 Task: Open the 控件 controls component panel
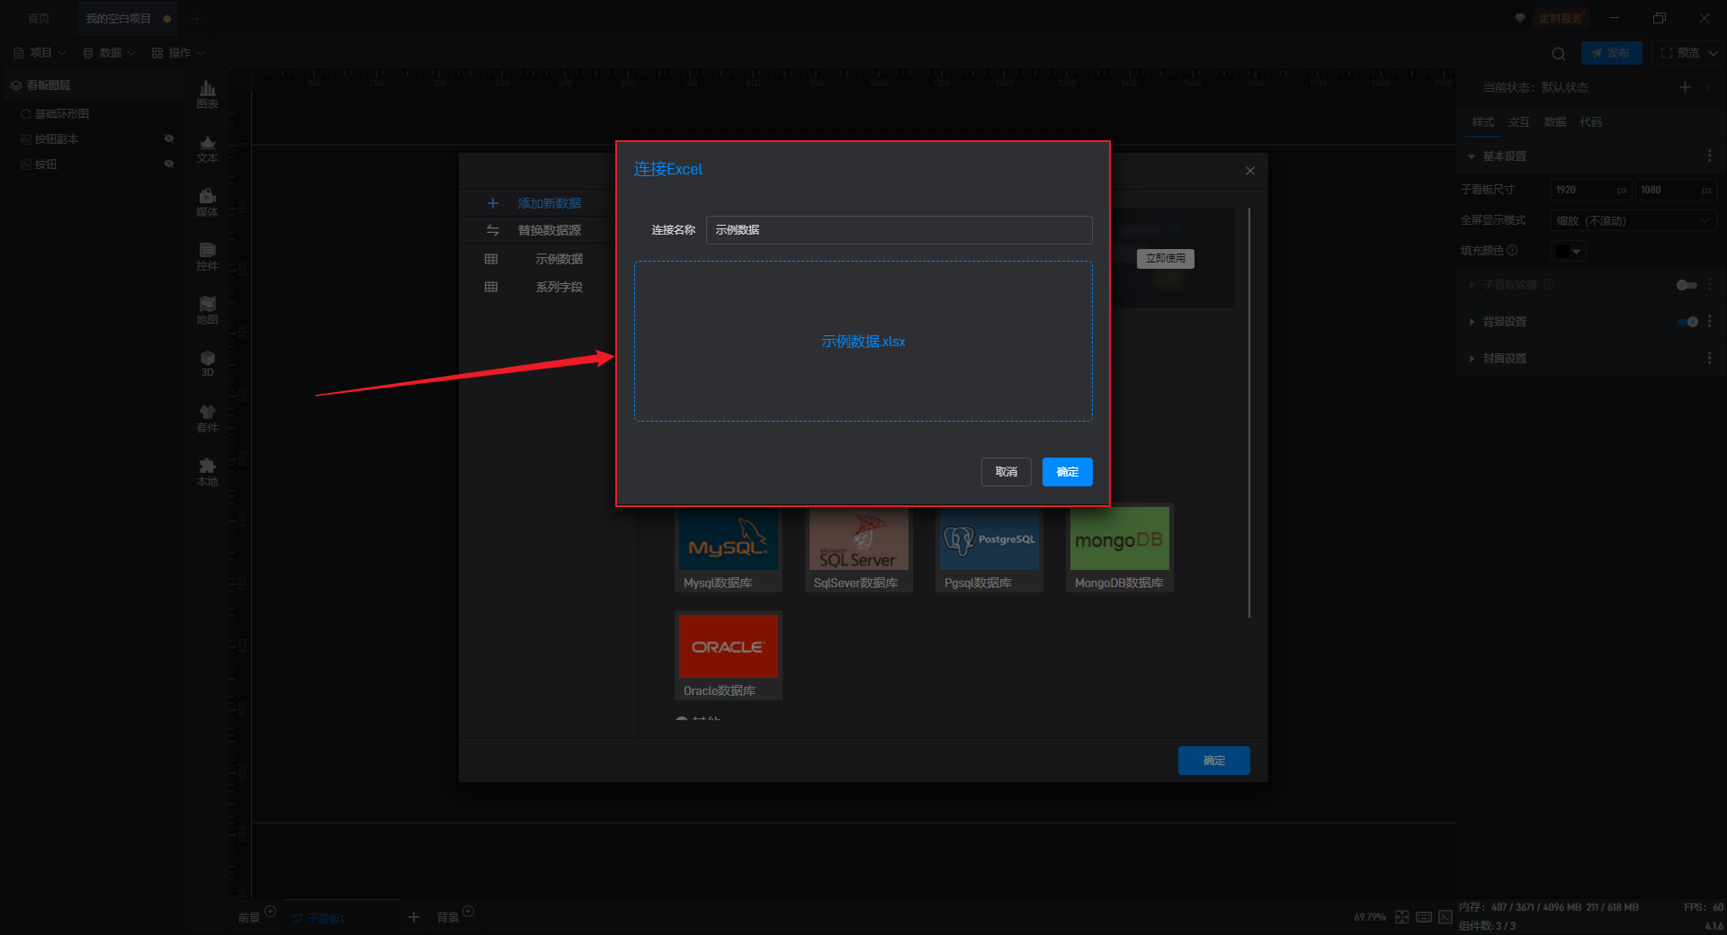coord(207,257)
